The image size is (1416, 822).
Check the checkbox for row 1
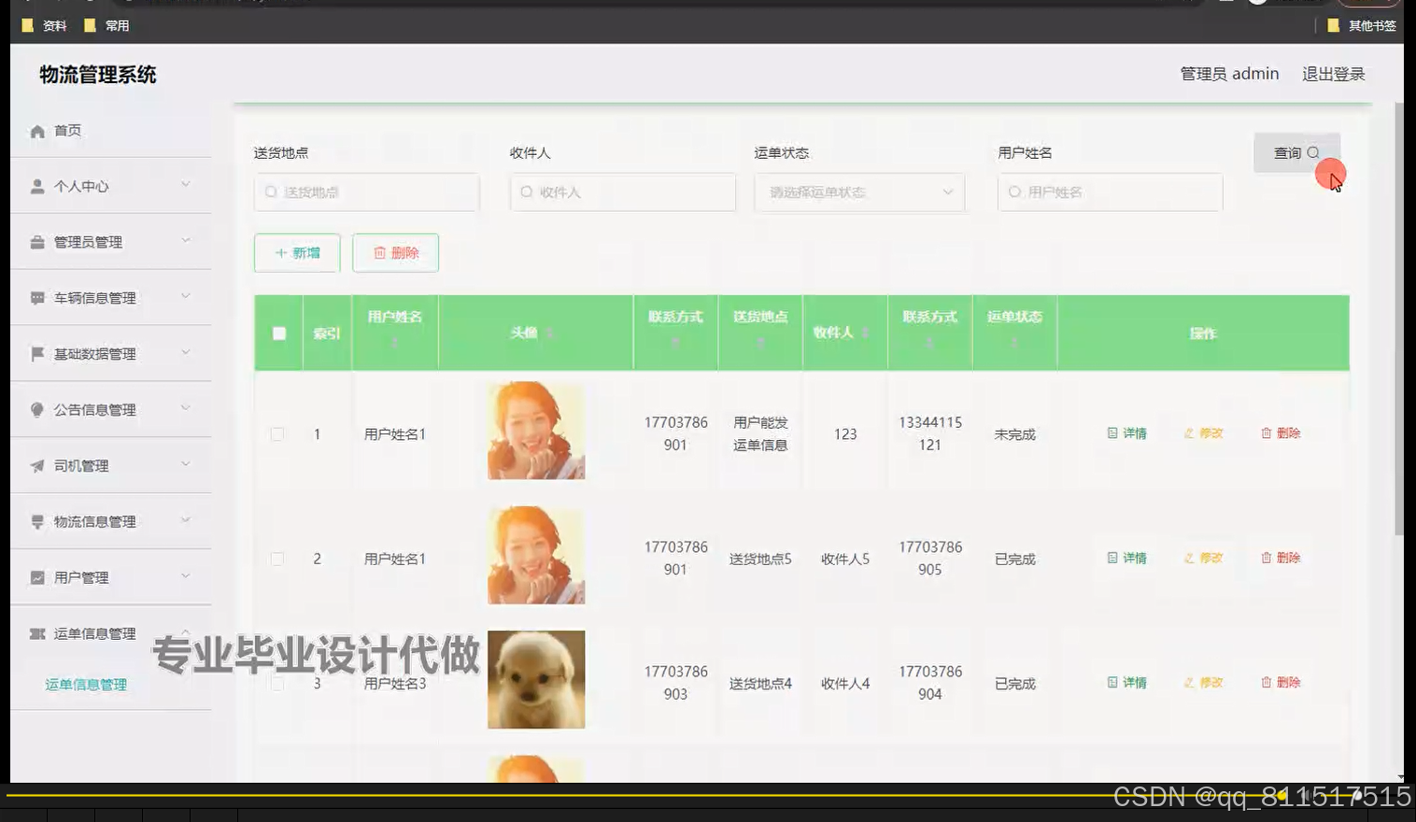click(277, 433)
